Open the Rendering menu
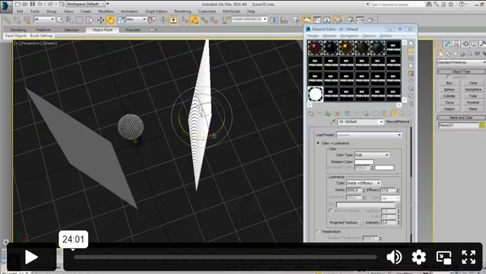Screen dimensions: 486x274 182,11
